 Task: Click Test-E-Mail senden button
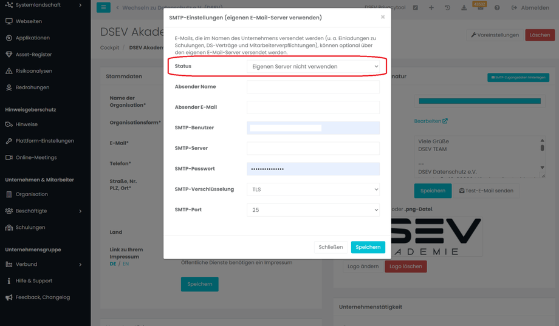pyautogui.click(x=487, y=191)
